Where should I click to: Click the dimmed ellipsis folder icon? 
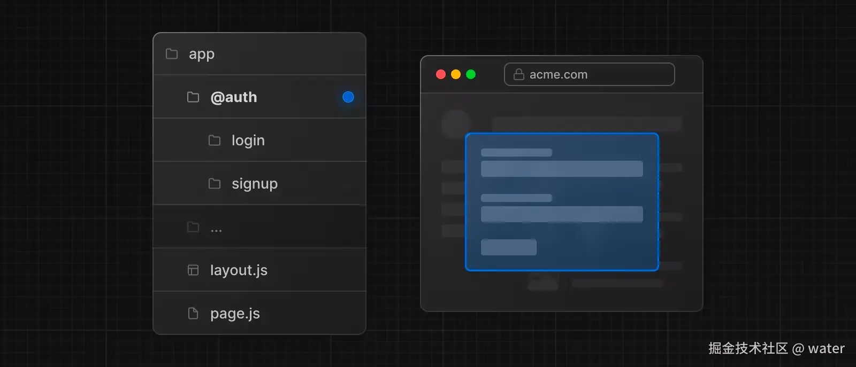click(x=193, y=227)
